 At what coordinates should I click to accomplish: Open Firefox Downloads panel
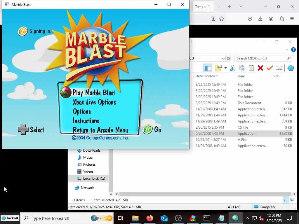click(x=260, y=19)
